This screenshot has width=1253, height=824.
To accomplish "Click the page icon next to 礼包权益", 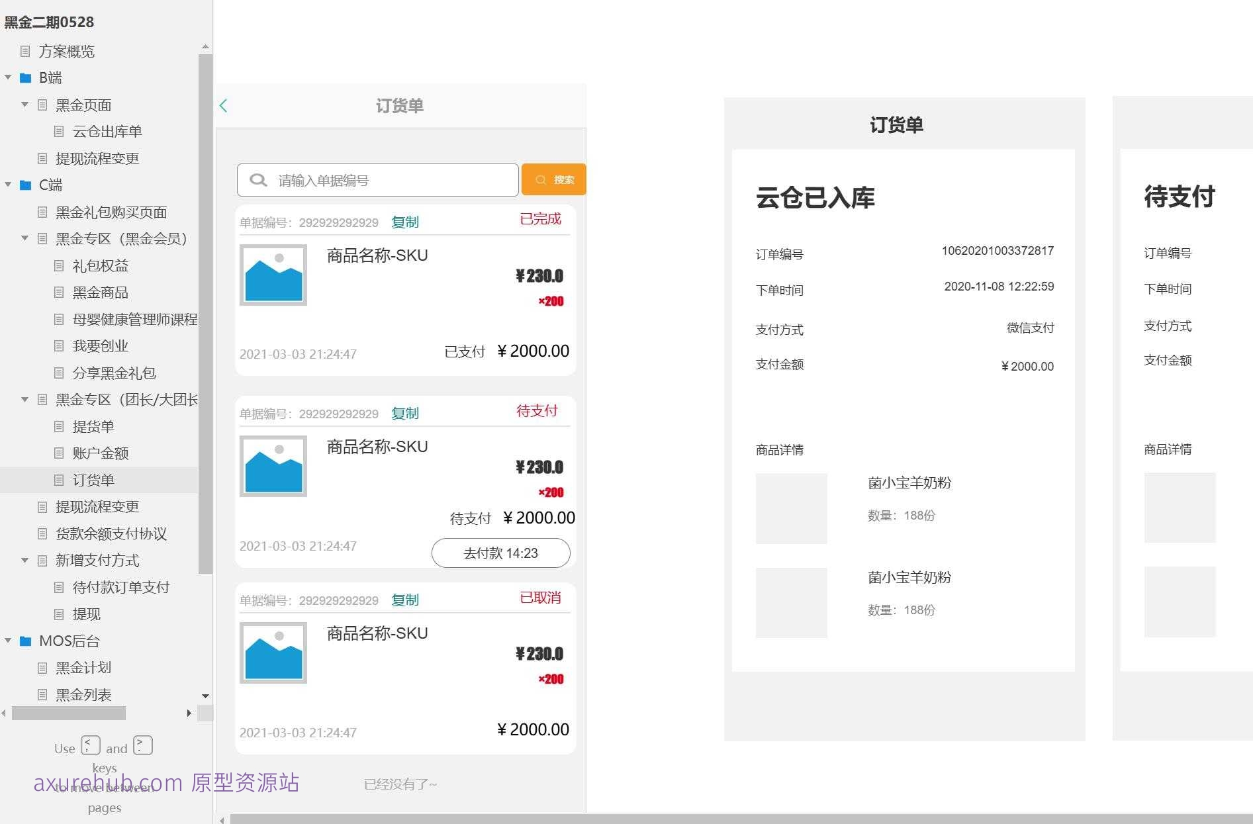I will click(58, 265).
